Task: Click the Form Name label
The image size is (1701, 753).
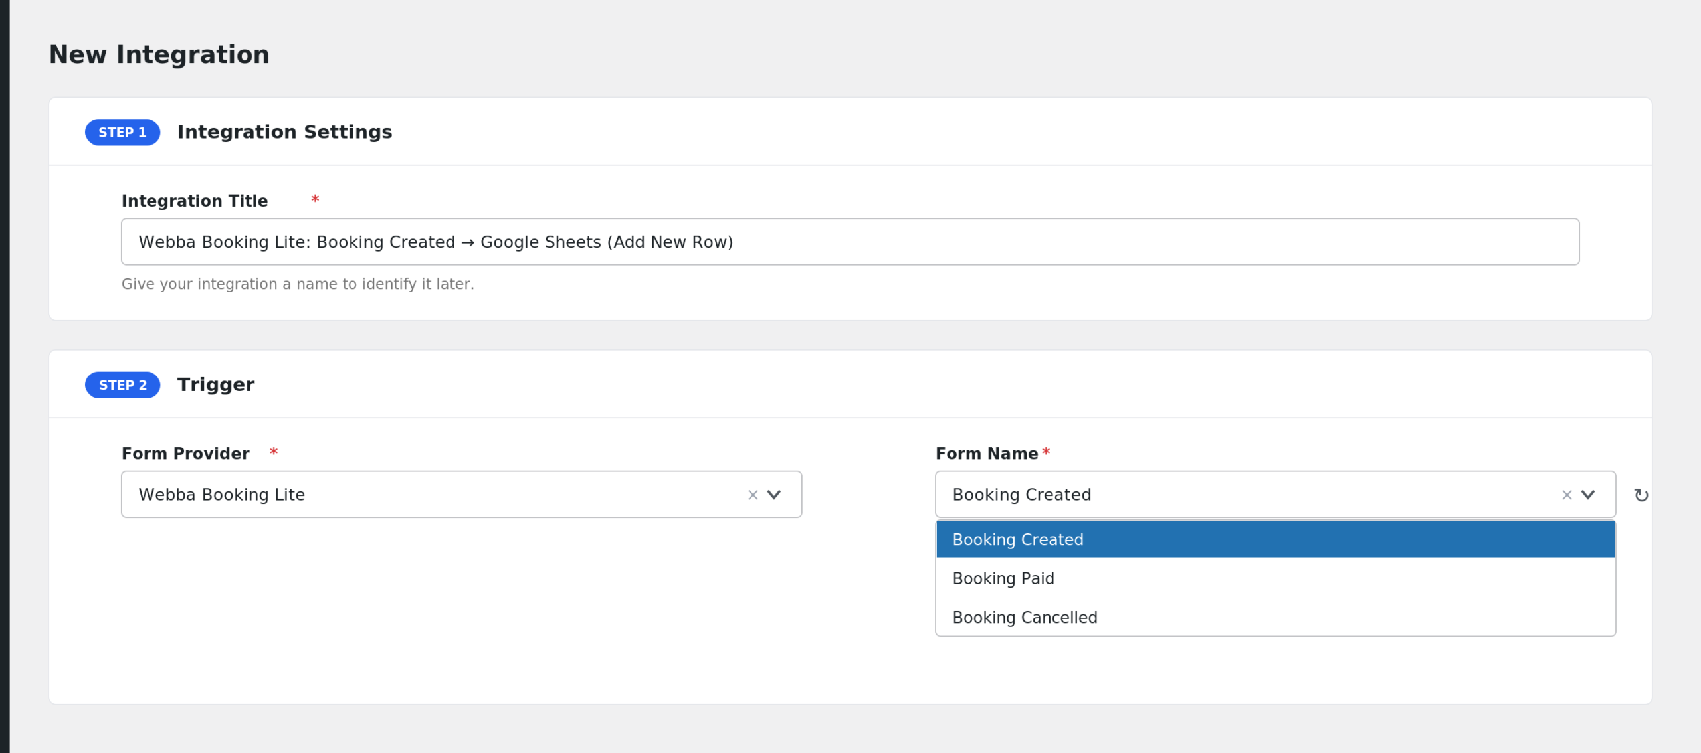Action: (987, 453)
